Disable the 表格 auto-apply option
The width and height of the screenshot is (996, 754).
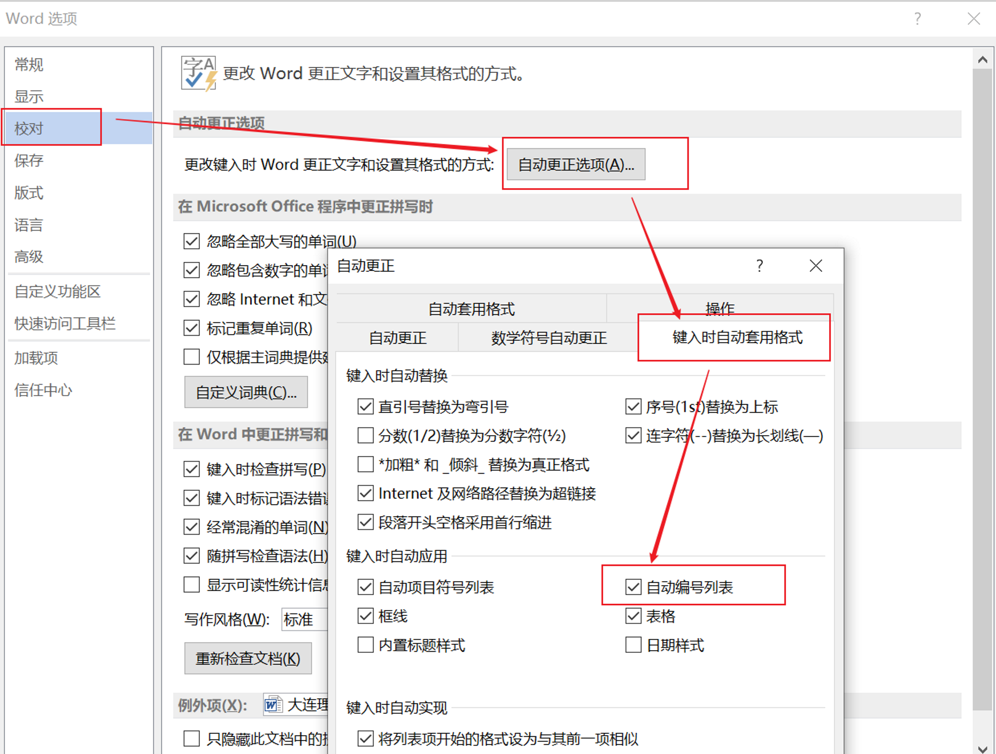point(633,616)
